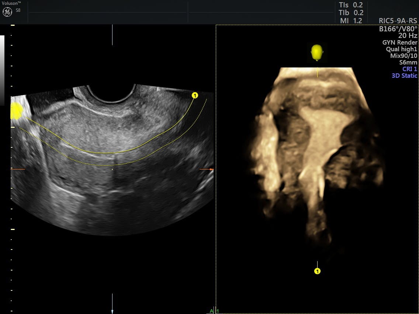
Task: Click the grayscale bar on the left edge
Action: 2,70
